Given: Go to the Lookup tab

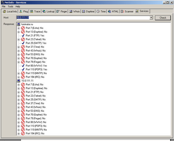Looking at the screenshot, I should tap(49, 11).
